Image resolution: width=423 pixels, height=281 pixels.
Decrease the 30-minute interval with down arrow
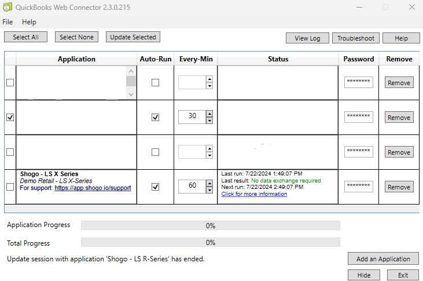coord(209,121)
